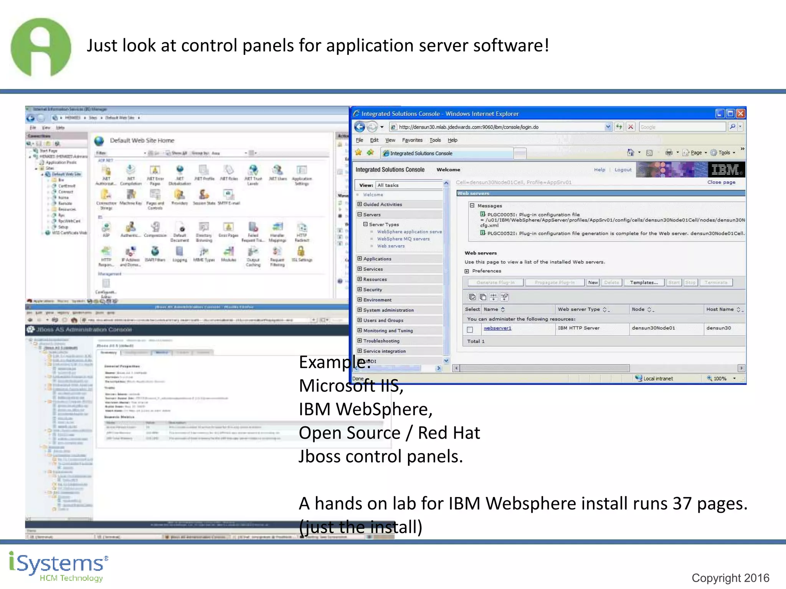Expand the Guided Activities section
The image size is (786, 589).
point(360,204)
